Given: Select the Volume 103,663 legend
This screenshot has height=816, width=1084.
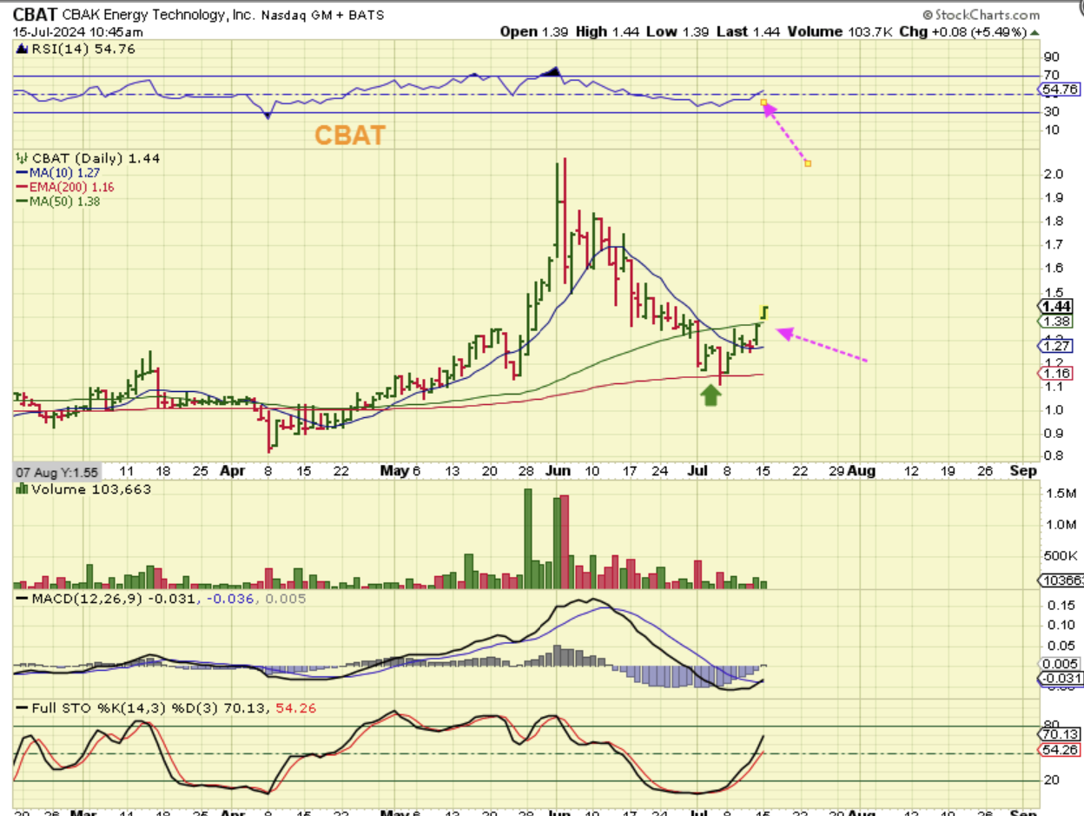Looking at the screenshot, I should coord(84,489).
